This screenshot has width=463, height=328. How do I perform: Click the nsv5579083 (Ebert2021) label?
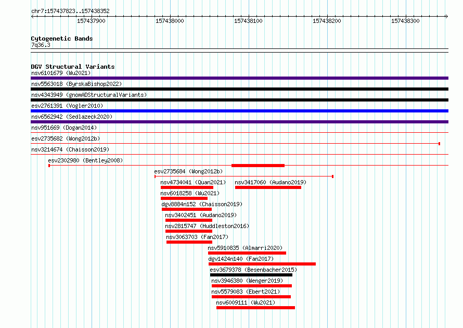click(246, 292)
